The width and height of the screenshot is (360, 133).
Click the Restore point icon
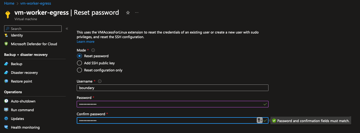pos(6,81)
